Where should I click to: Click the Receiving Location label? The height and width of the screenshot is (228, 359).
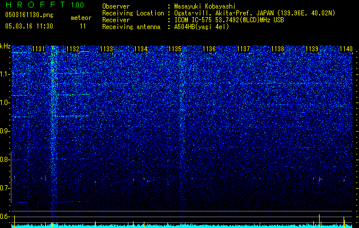tap(133, 13)
